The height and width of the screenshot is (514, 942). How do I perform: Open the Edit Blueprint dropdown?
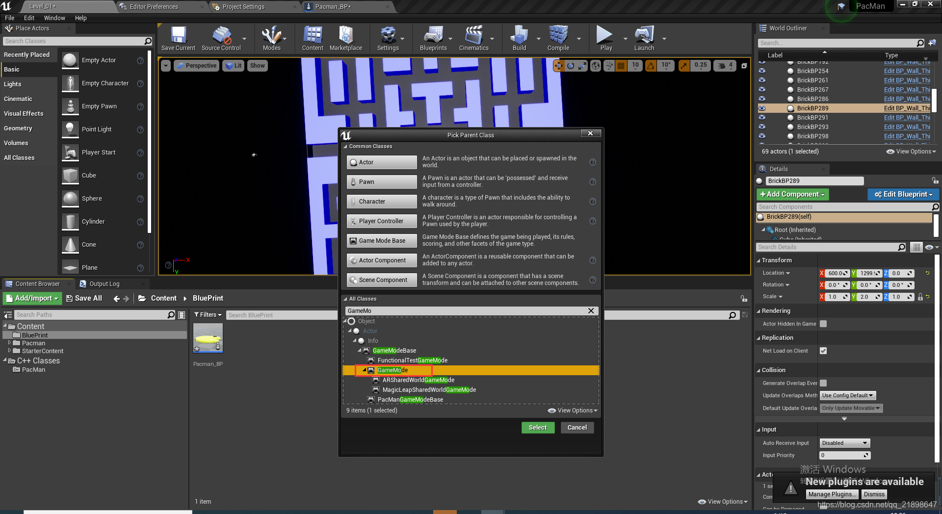[x=903, y=195]
